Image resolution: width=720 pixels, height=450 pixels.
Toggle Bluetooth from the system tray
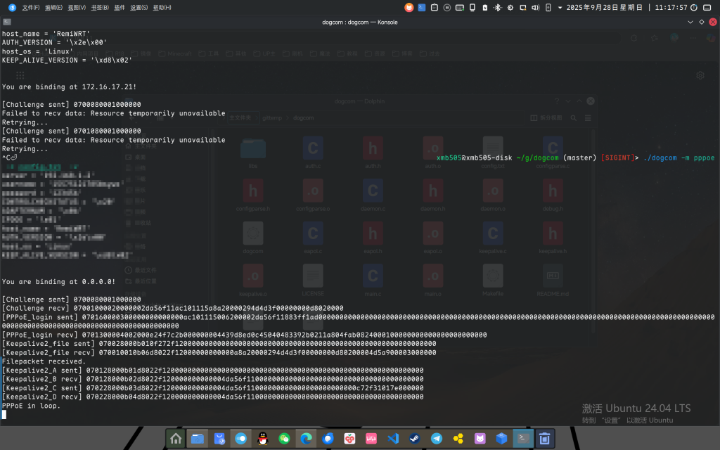pos(497,8)
